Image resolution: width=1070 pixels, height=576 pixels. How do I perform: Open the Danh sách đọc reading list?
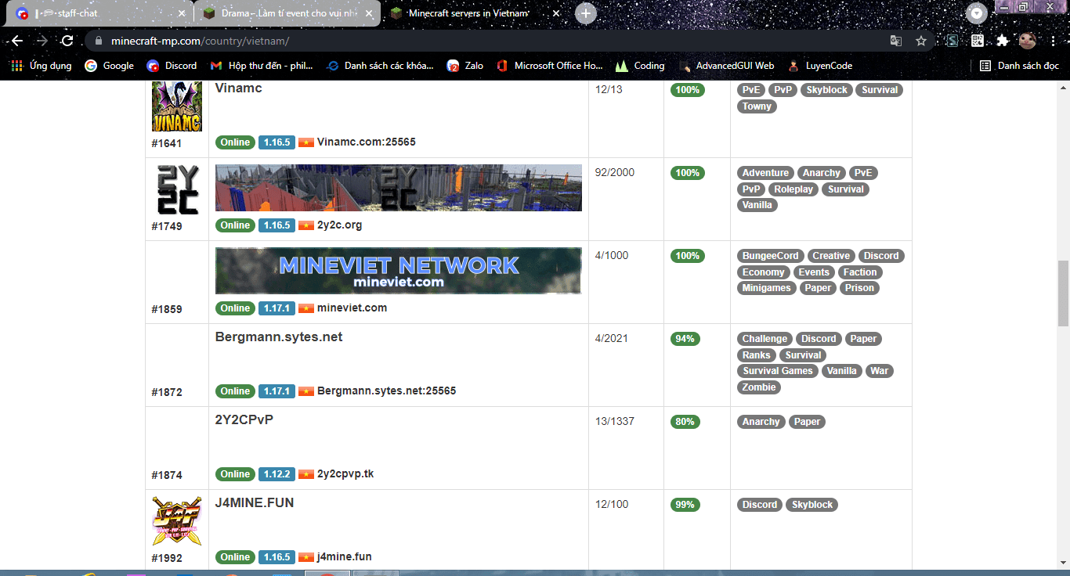point(1019,66)
